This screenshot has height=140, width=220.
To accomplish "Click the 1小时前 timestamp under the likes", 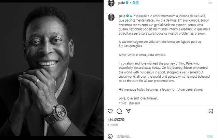I will tap(113, 125).
